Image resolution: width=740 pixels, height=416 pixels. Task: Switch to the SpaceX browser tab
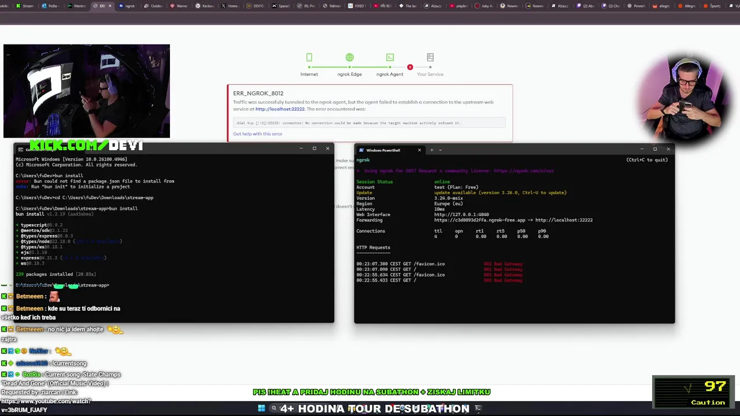click(x=282, y=6)
